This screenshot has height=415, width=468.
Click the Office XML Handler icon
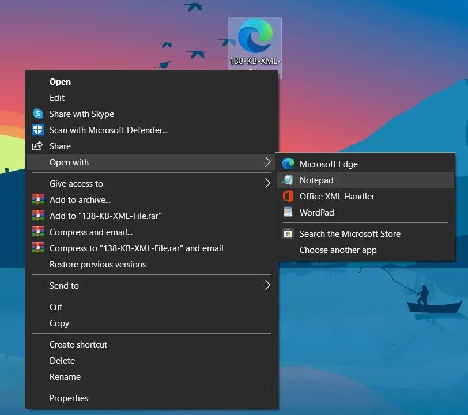click(x=288, y=196)
